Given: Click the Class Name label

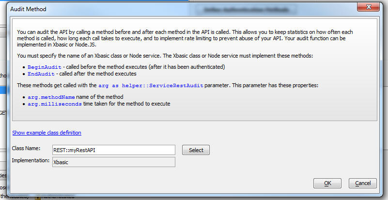Looking at the screenshot, I should [26, 148].
